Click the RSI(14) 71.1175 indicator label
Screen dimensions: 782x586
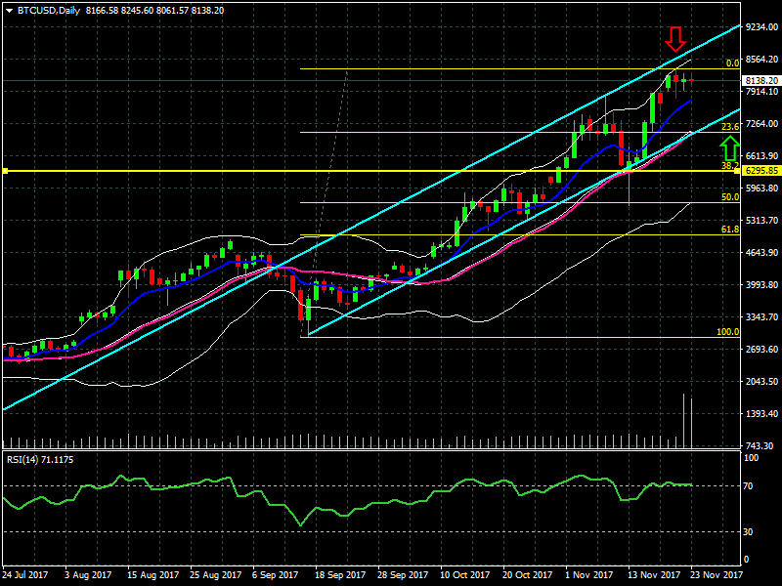tap(40, 460)
